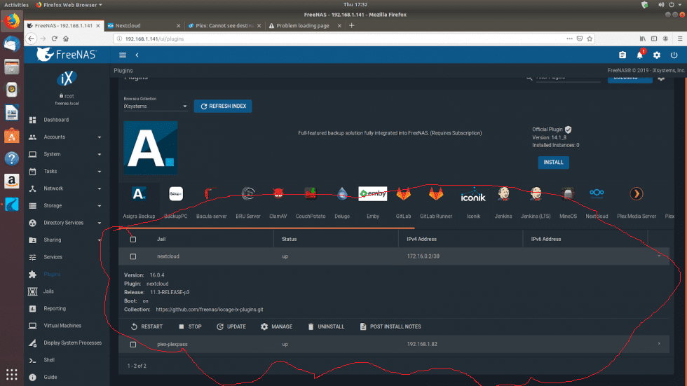687x386 pixels.
Task: Open the Reporting sidebar item
Action: coord(66,308)
